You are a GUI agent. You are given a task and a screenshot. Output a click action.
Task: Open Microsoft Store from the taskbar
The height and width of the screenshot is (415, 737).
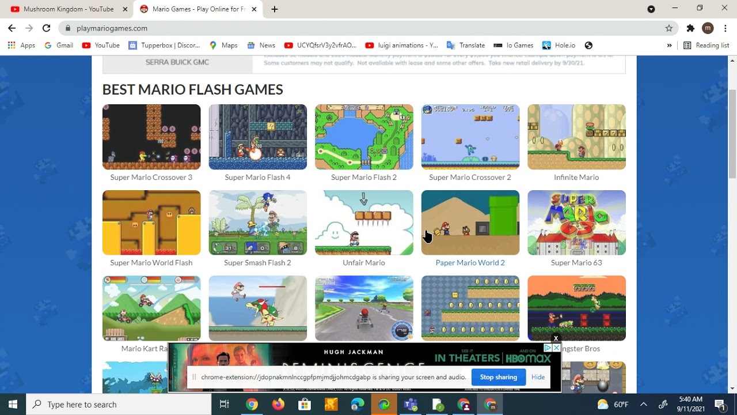305,404
